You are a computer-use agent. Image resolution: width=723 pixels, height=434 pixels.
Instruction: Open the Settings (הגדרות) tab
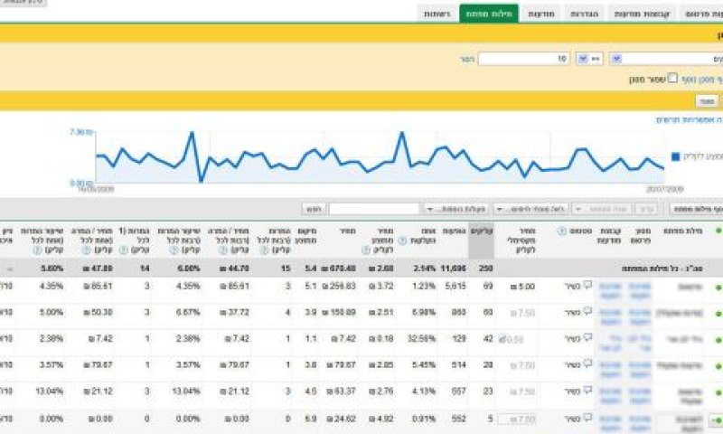click(584, 14)
